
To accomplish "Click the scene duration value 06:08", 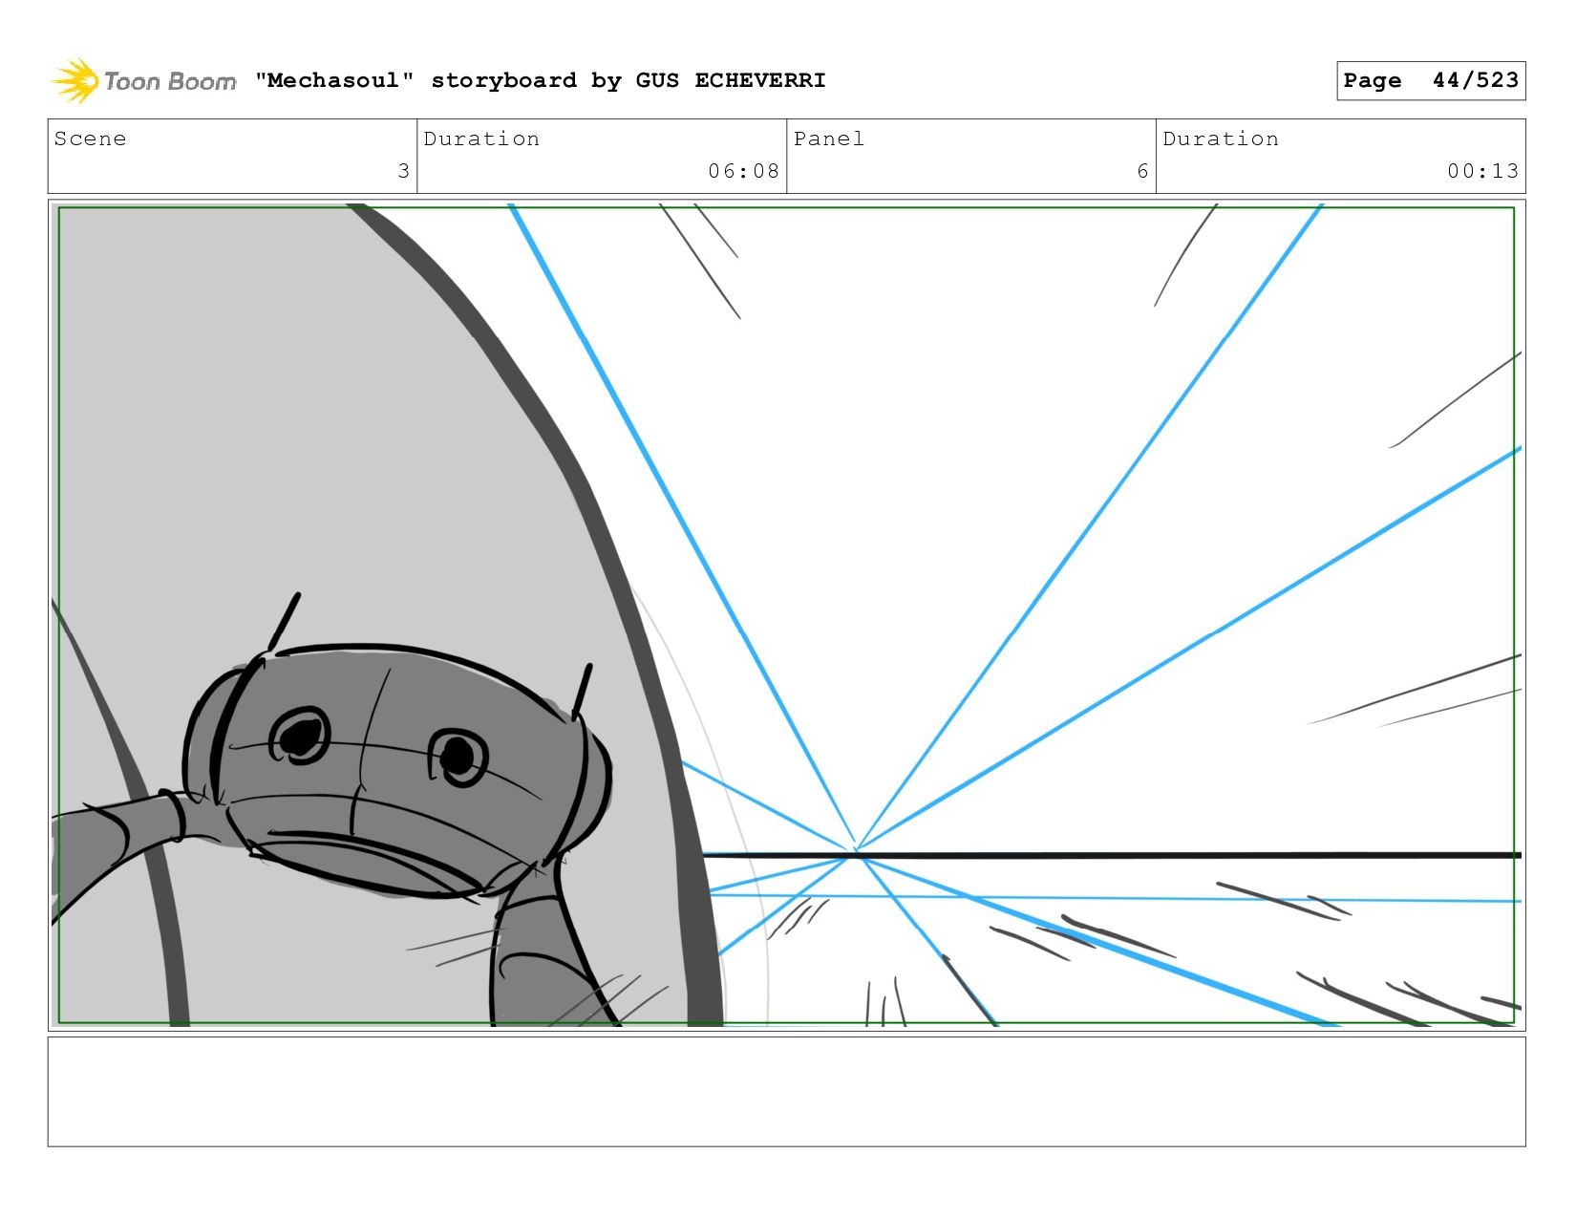I will pos(744,171).
